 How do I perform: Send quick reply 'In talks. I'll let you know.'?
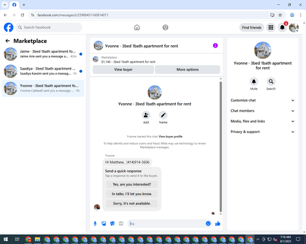point(132,194)
